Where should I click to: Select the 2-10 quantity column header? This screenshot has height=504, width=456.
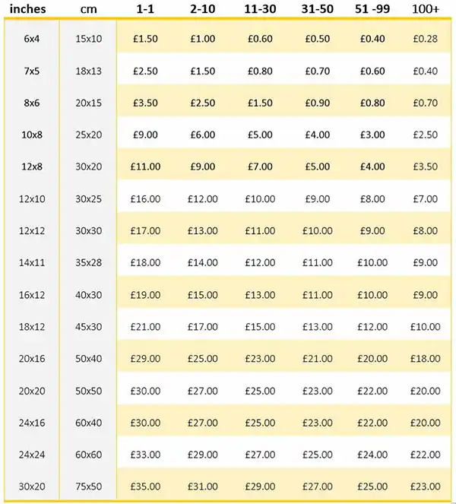click(202, 8)
